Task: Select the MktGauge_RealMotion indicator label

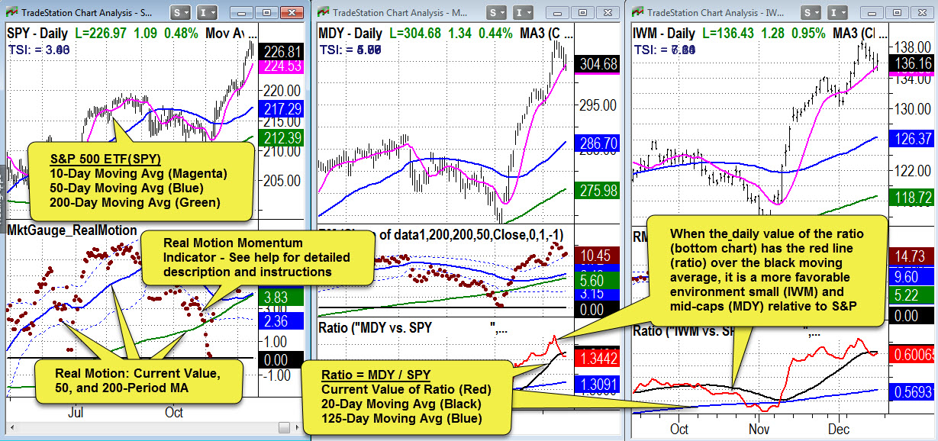Action: click(x=72, y=230)
